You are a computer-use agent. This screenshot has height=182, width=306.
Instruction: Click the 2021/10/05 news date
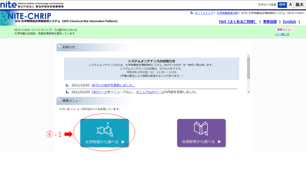81,85
